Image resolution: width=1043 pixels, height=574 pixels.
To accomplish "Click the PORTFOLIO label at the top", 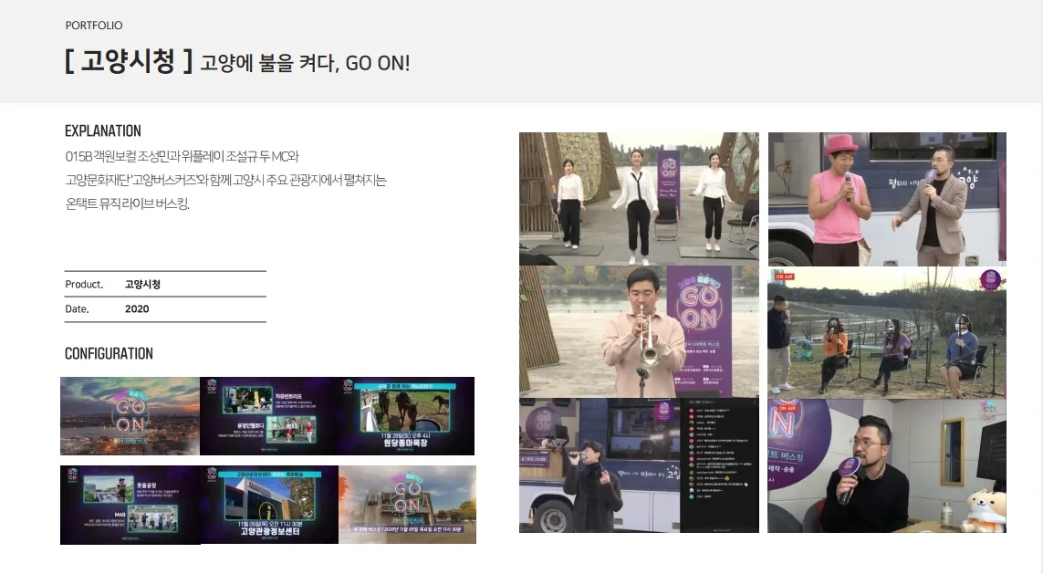I will click(94, 26).
